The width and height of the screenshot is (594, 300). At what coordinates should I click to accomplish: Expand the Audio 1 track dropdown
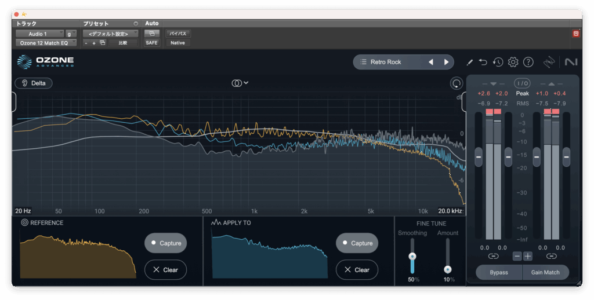39,34
